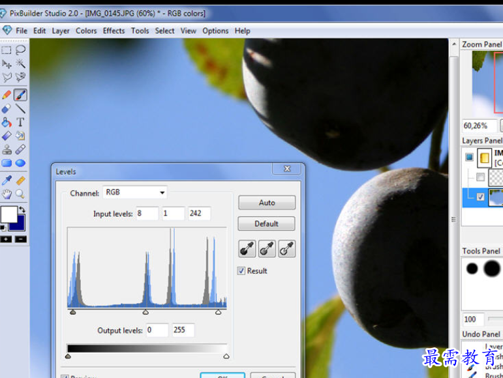The height and width of the screenshot is (378, 503).
Task: Pick the black point eyedropper in Levels
Action: pos(247,249)
